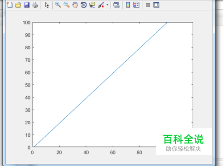Viewport: 223px width, 166px height.
Task: Click the New Figure icon
Action: [x=10, y=5]
